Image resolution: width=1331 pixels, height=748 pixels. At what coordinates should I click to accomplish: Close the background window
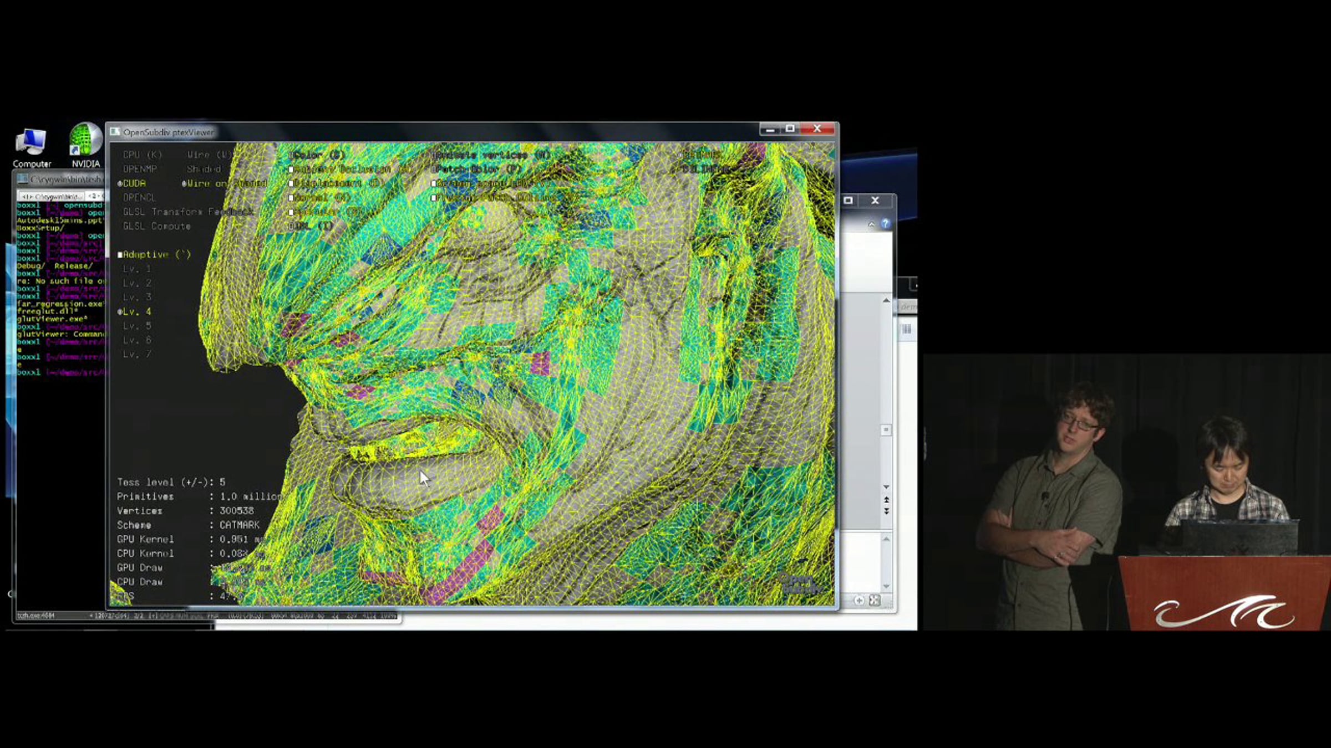875,201
